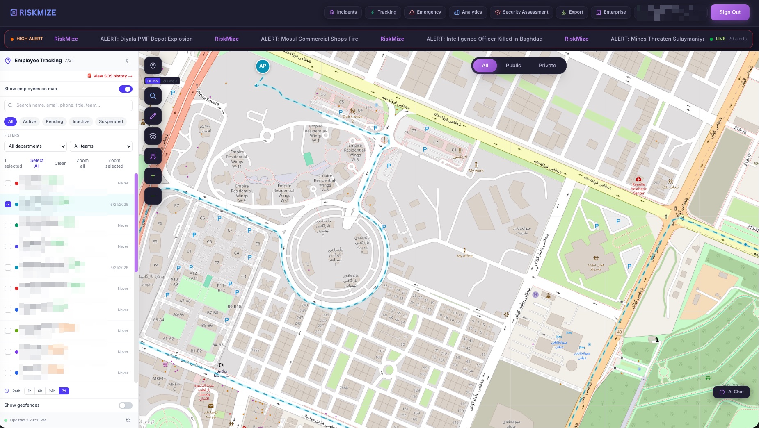Zoom in with the map plus button
This screenshot has height=428, width=759.
[x=153, y=176]
